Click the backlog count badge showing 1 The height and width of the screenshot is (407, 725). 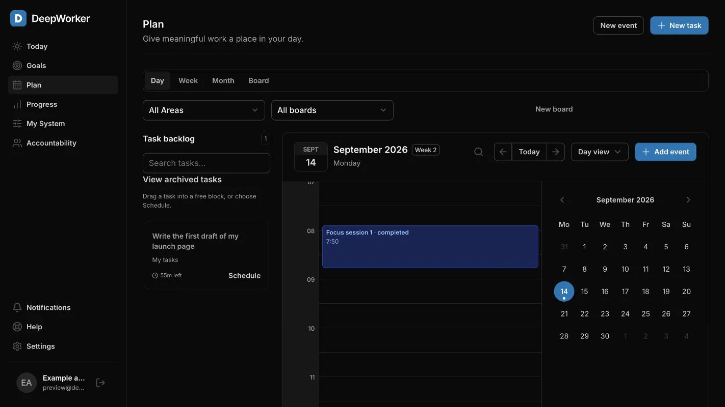click(x=265, y=138)
